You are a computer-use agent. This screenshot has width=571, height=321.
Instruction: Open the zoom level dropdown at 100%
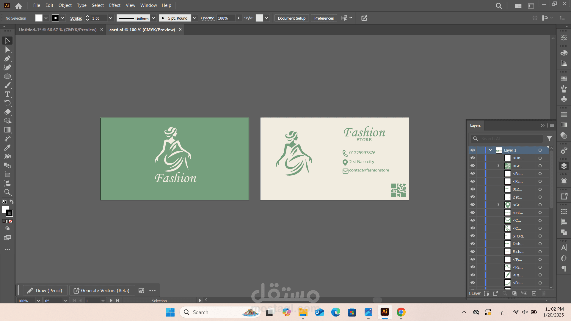(39, 301)
